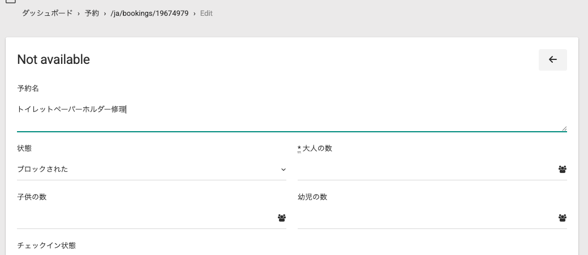Viewport: 588px width, 255px height.
Task: Open the 予約 breadcrumb link
Action: click(x=92, y=13)
